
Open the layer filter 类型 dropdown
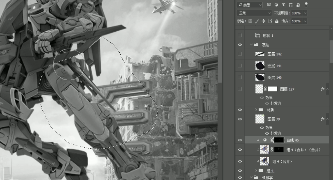(x=250, y=5)
